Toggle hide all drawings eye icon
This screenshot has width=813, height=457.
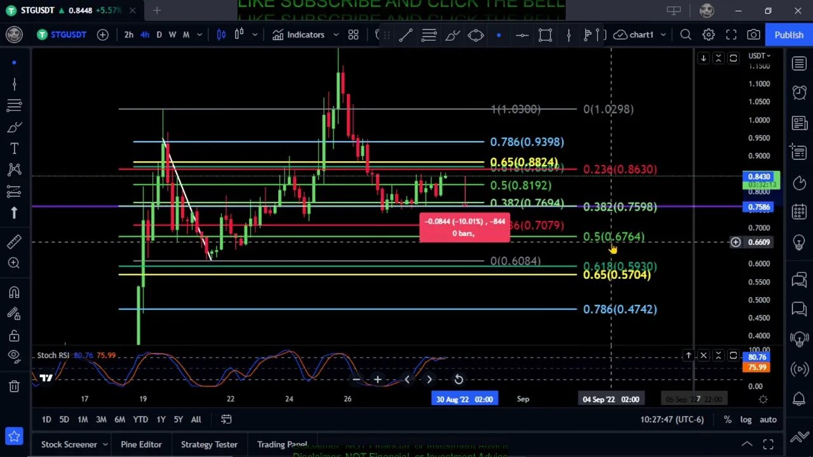[x=14, y=357]
